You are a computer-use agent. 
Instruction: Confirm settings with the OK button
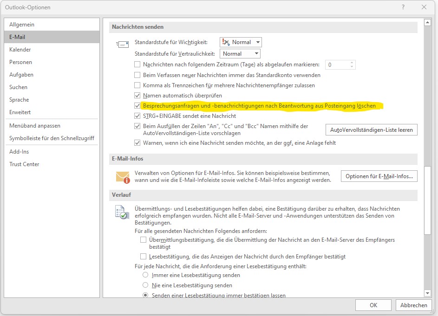373,305
